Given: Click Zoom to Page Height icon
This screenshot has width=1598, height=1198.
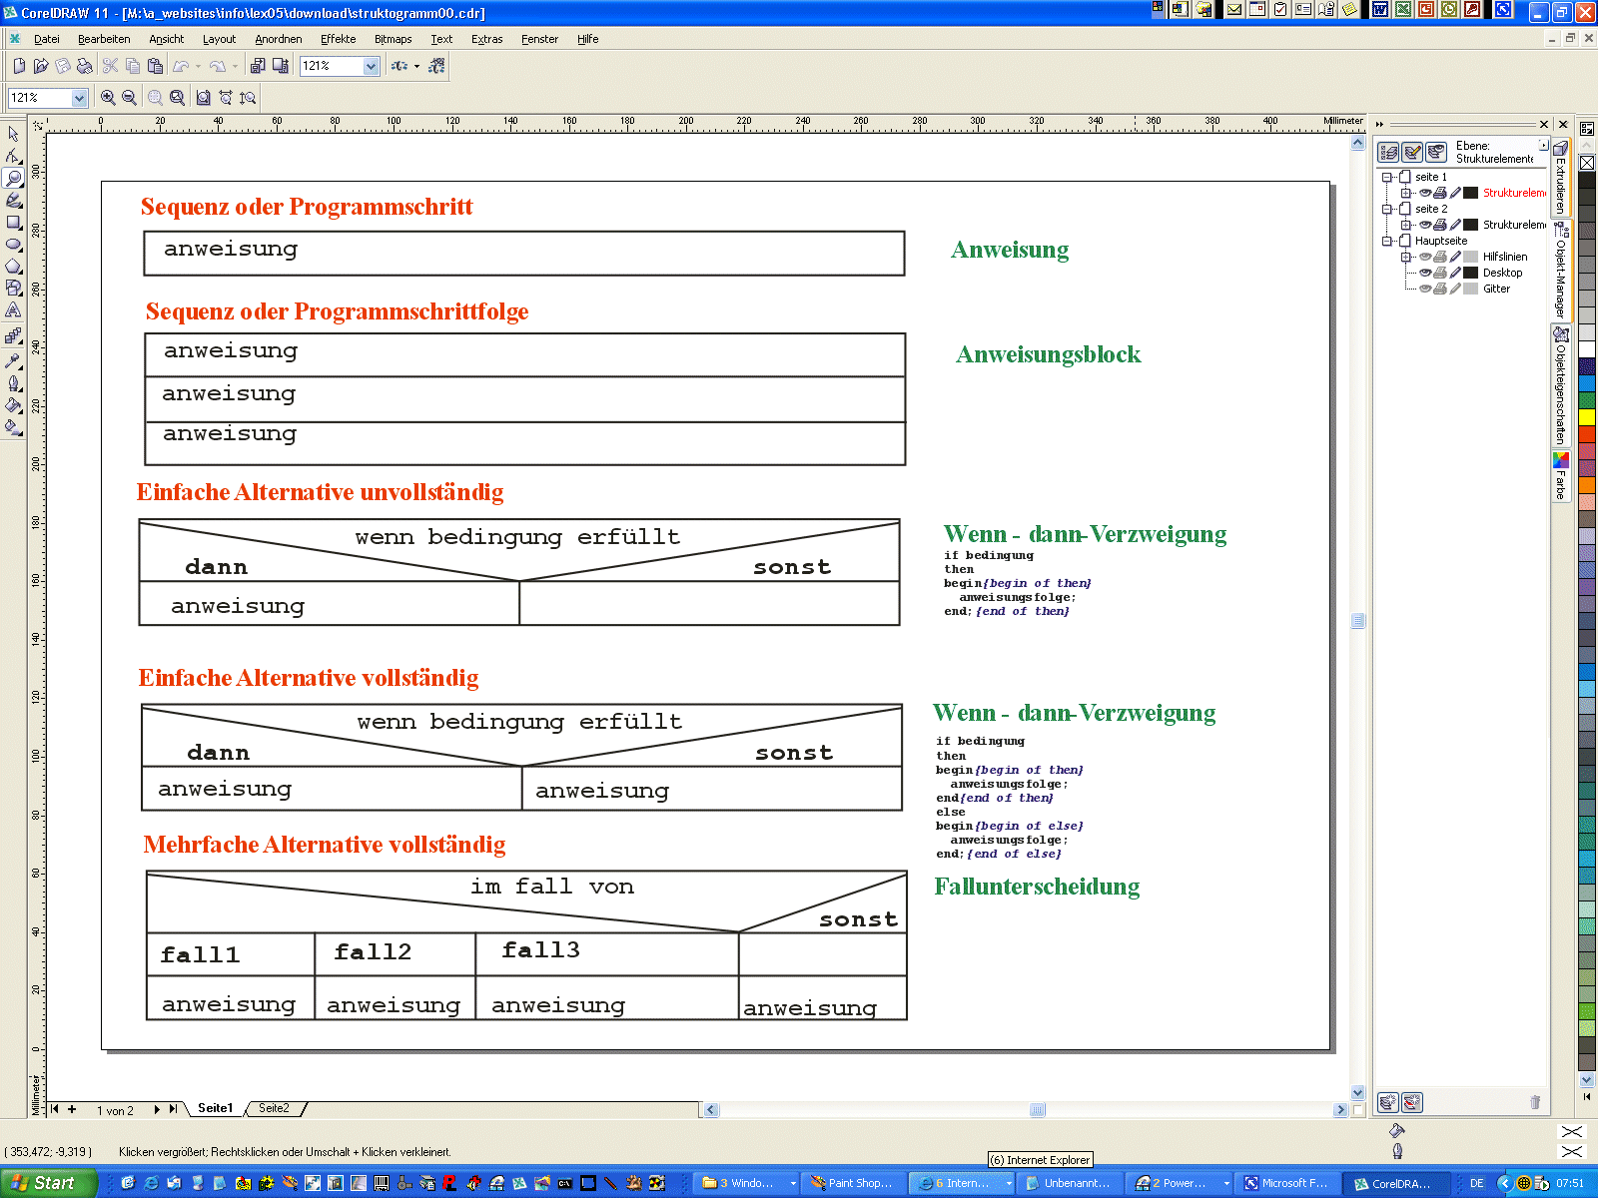Looking at the screenshot, I should tap(248, 98).
